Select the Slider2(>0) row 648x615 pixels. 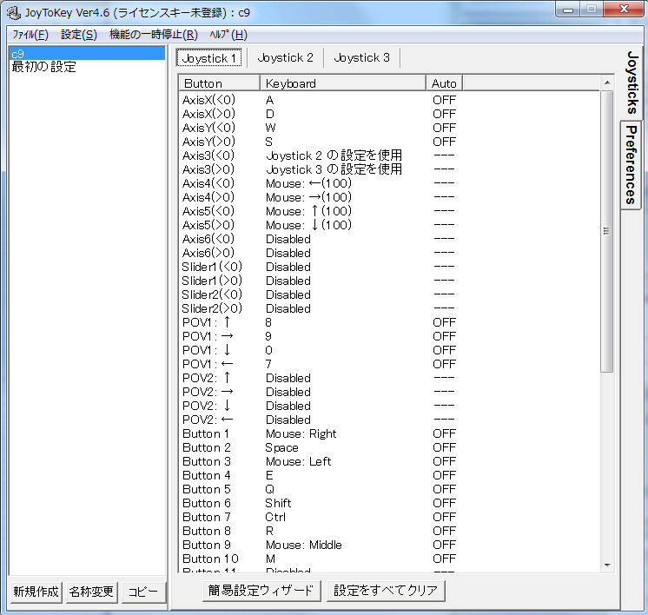pyautogui.click(x=390, y=308)
